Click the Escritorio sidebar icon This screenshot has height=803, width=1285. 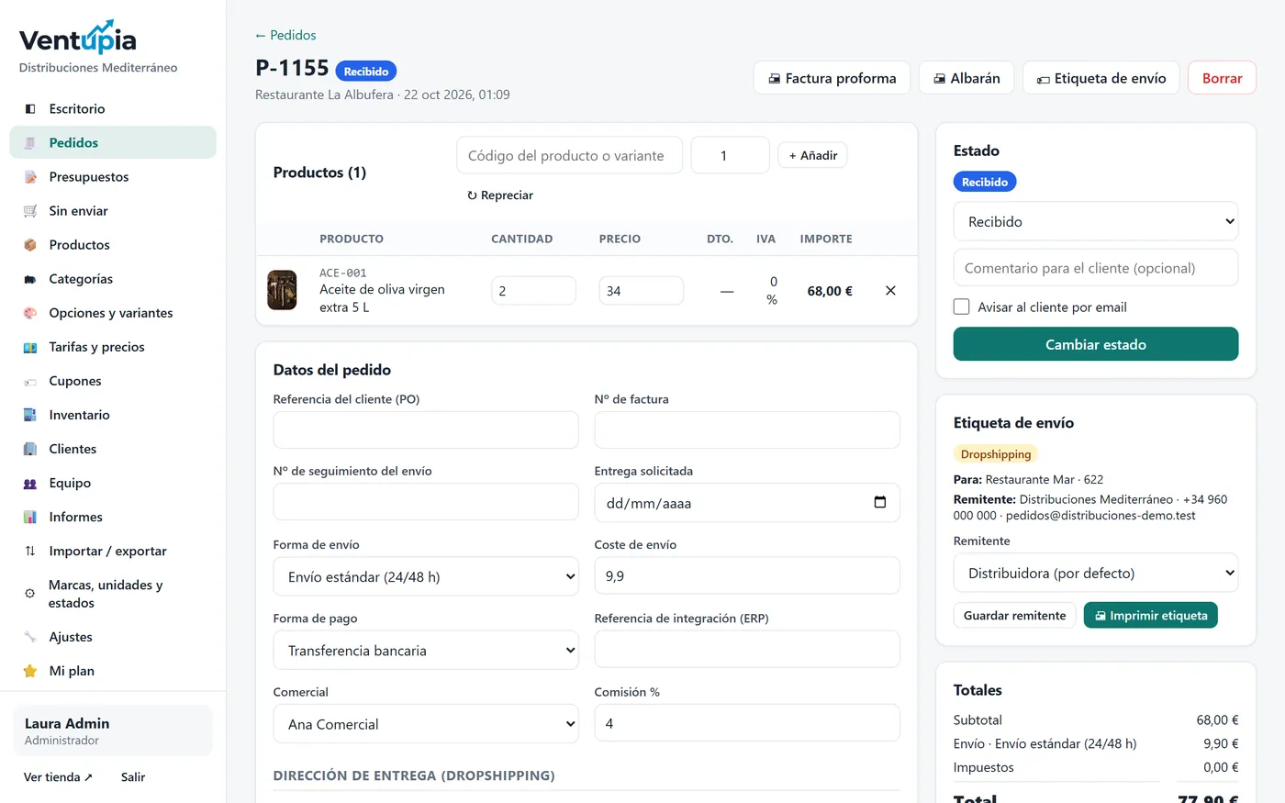point(30,109)
